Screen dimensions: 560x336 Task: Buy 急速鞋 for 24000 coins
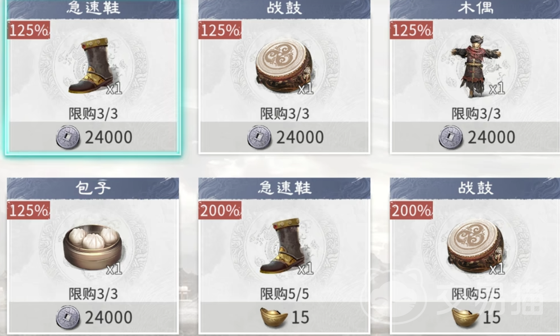[93, 138]
